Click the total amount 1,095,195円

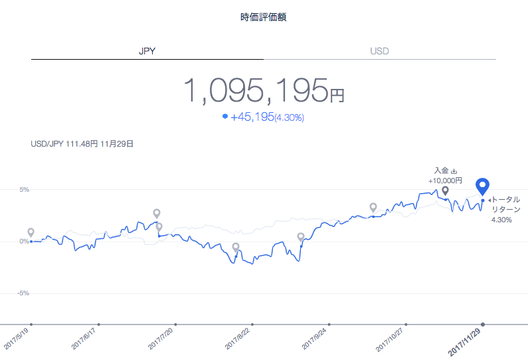coord(264,90)
